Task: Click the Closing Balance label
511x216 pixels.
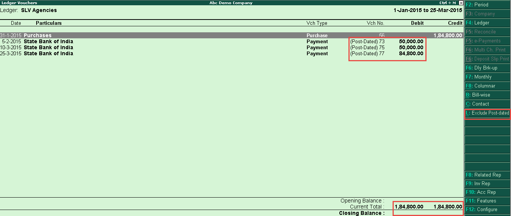Action: pyautogui.click(x=362, y=213)
